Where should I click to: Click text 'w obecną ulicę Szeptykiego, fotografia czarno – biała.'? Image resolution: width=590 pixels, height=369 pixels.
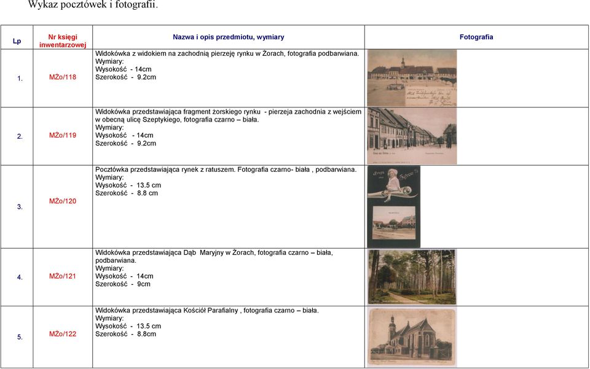tap(177, 120)
